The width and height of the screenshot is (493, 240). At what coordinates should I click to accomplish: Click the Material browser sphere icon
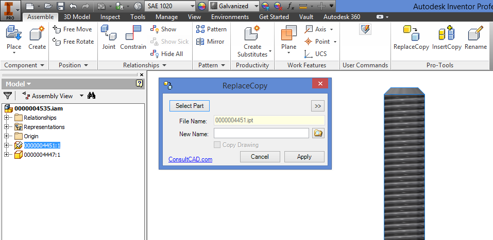click(x=138, y=6)
